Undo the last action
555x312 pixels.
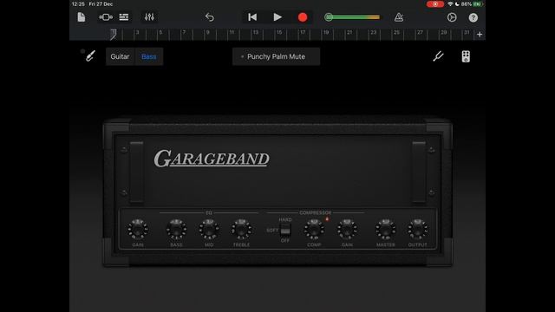[210, 17]
